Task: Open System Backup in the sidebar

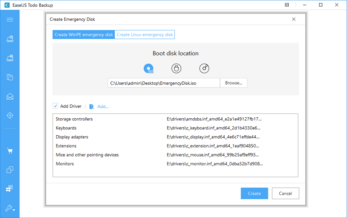Action: (10, 58)
